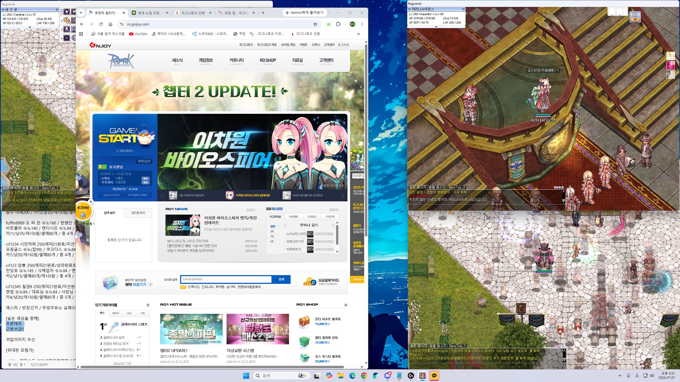This screenshot has width=680, height=382.
Task: Open the 더보기 link beside RO1 NEWS
Action: click(x=251, y=210)
